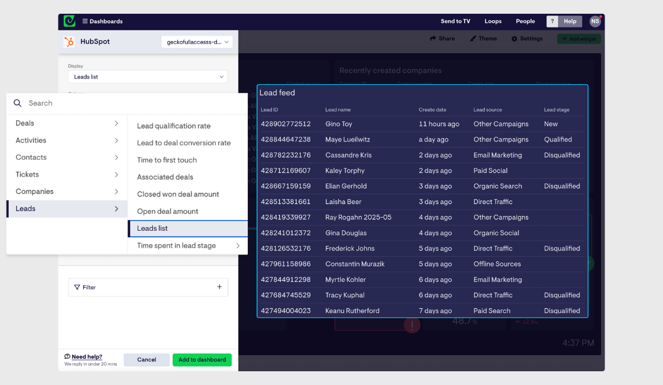Click the HubSpot logo icon
The width and height of the screenshot is (663, 385).
coord(69,42)
